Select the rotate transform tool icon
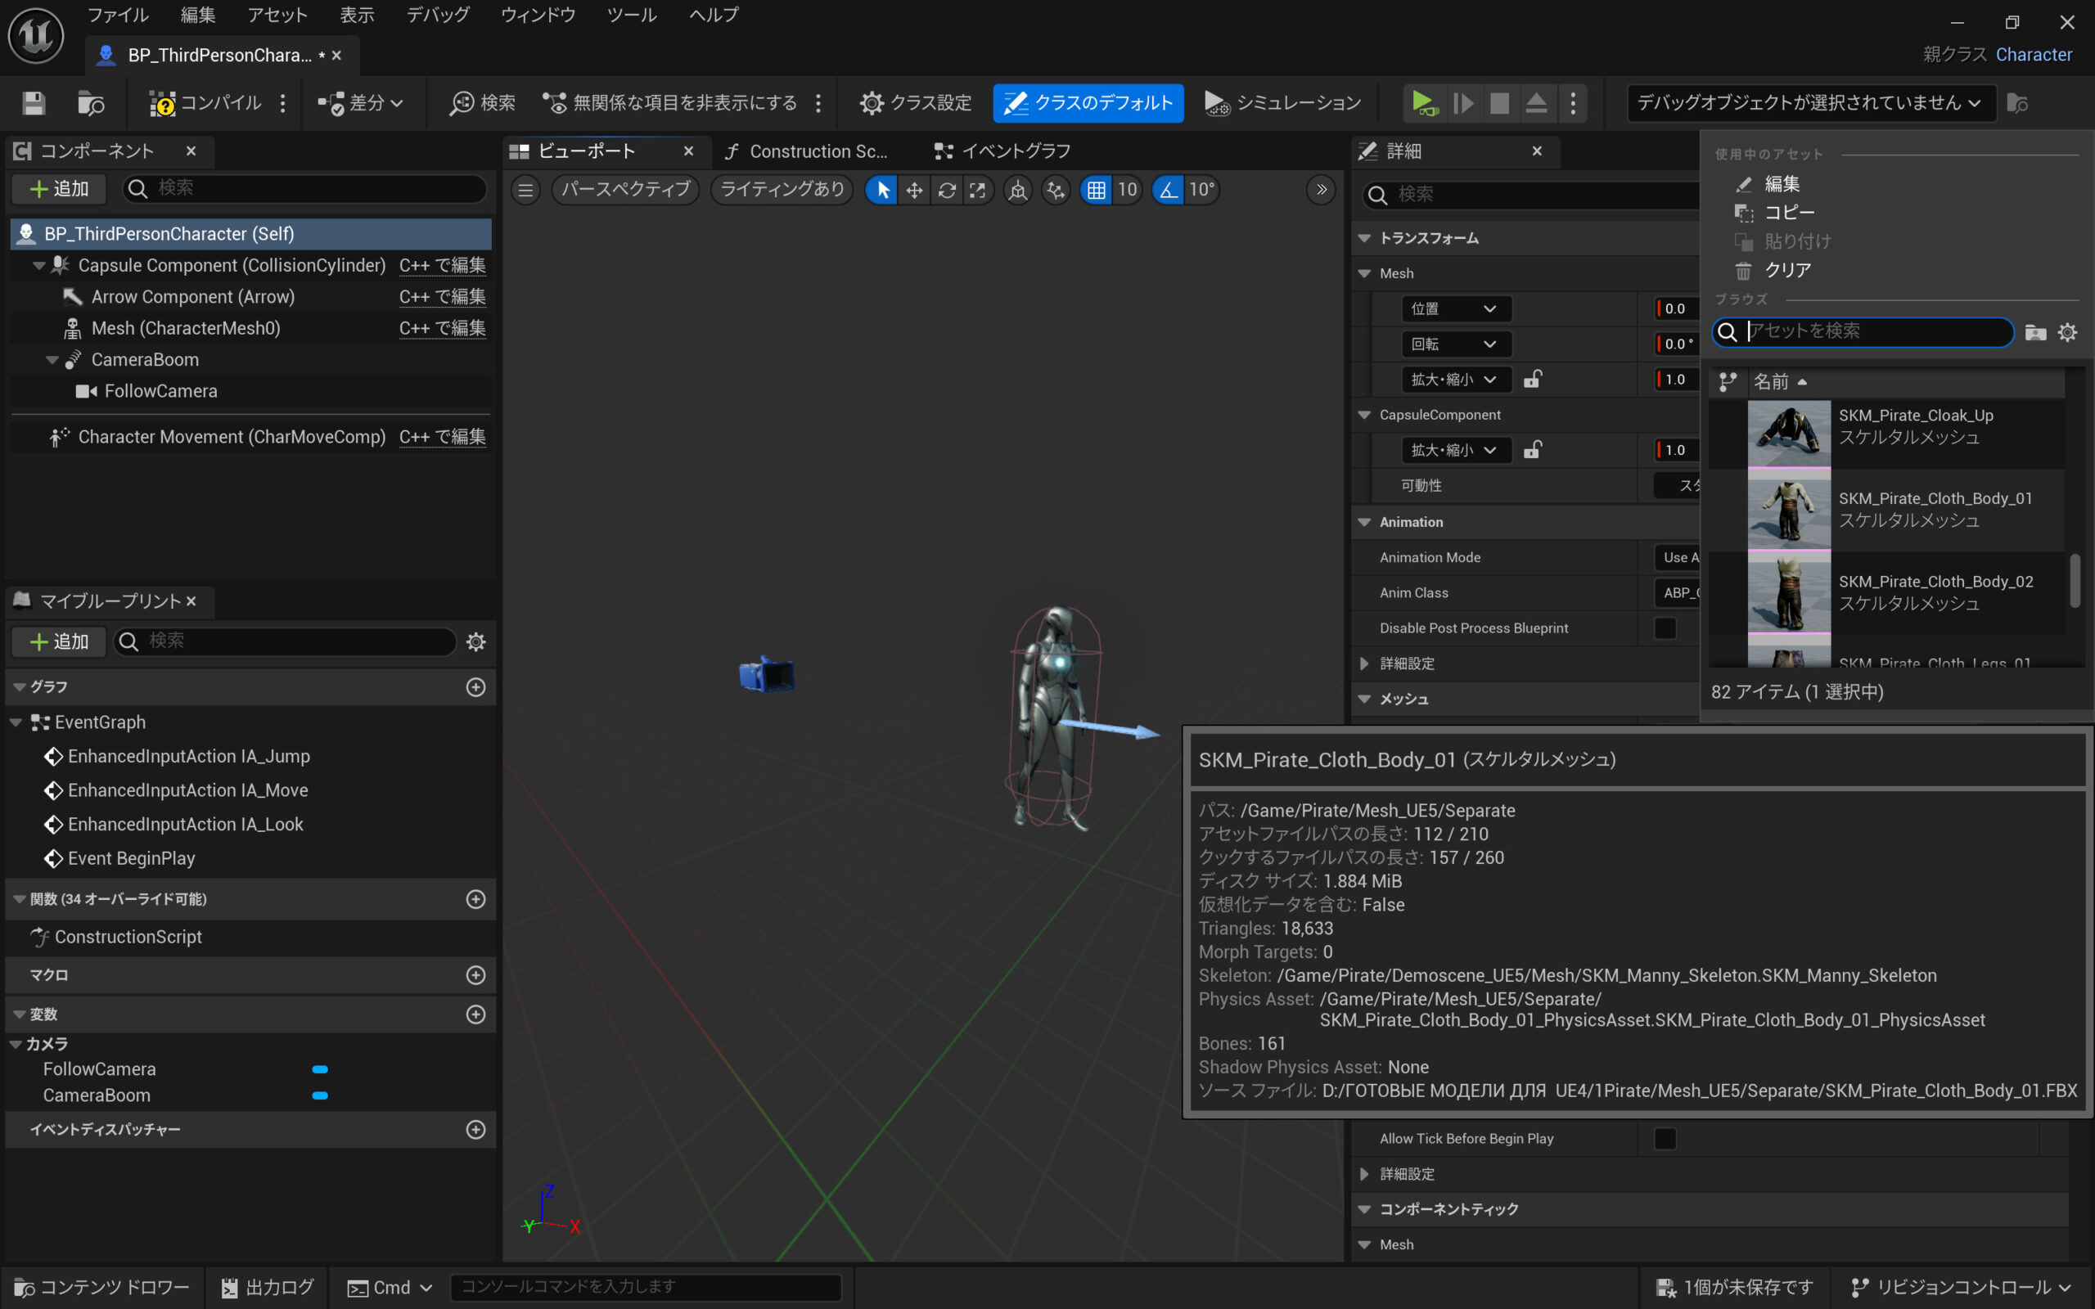 (x=946, y=190)
